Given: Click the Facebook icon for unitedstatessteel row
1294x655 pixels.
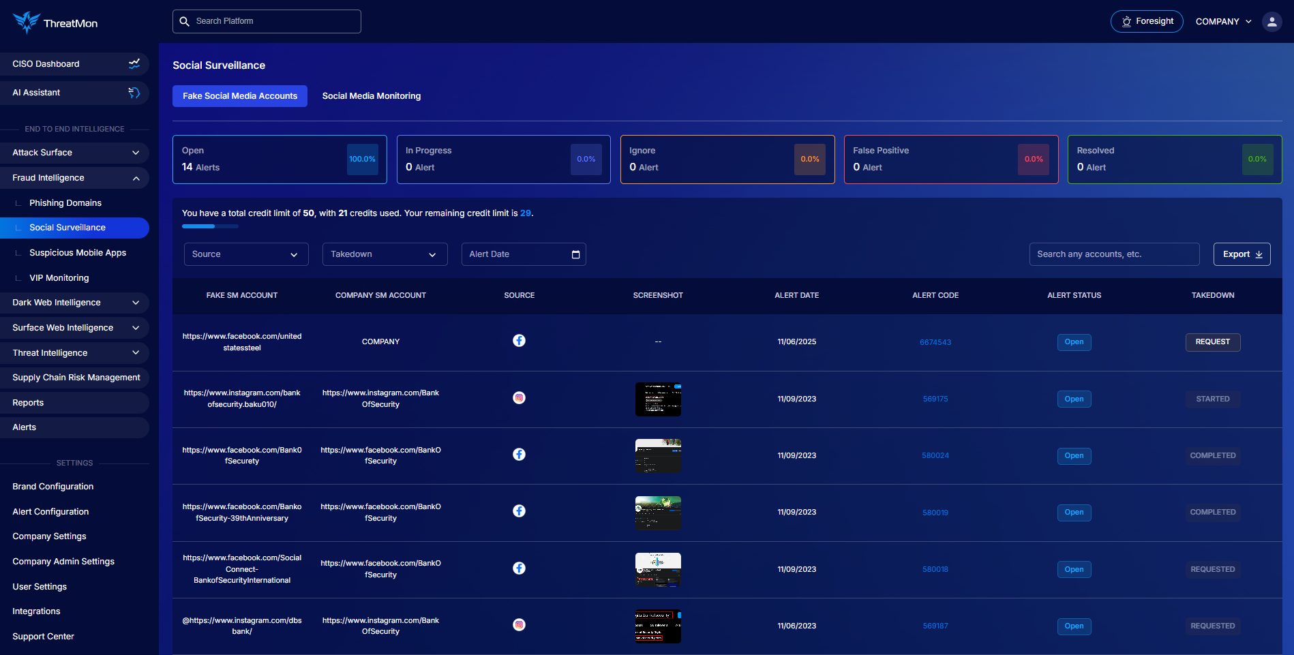Looking at the screenshot, I should [x=519, y=341].
